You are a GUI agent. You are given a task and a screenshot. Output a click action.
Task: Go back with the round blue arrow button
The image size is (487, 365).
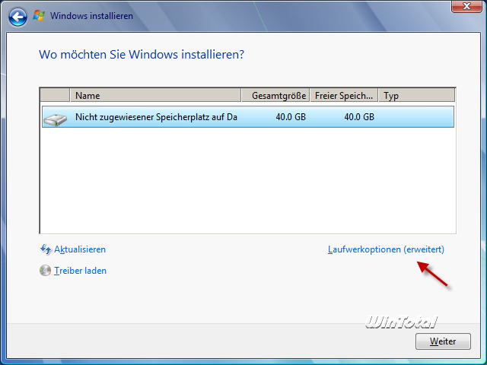18,17
